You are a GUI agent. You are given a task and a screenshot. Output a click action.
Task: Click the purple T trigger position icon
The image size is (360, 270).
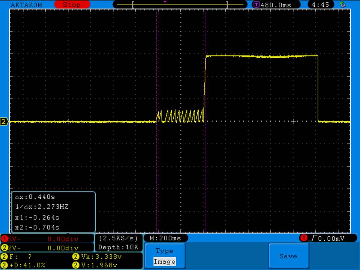tap(256, 5)
